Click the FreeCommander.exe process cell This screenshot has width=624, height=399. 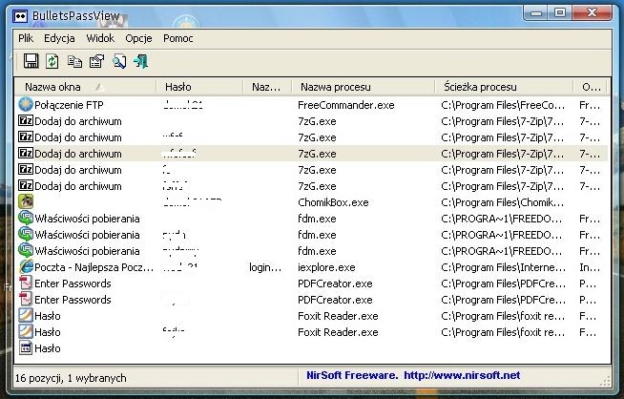tap(345, 105)
